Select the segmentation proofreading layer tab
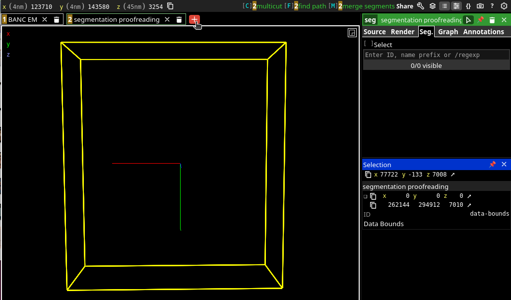Screen dimensions: 511x300 (117, 19)
